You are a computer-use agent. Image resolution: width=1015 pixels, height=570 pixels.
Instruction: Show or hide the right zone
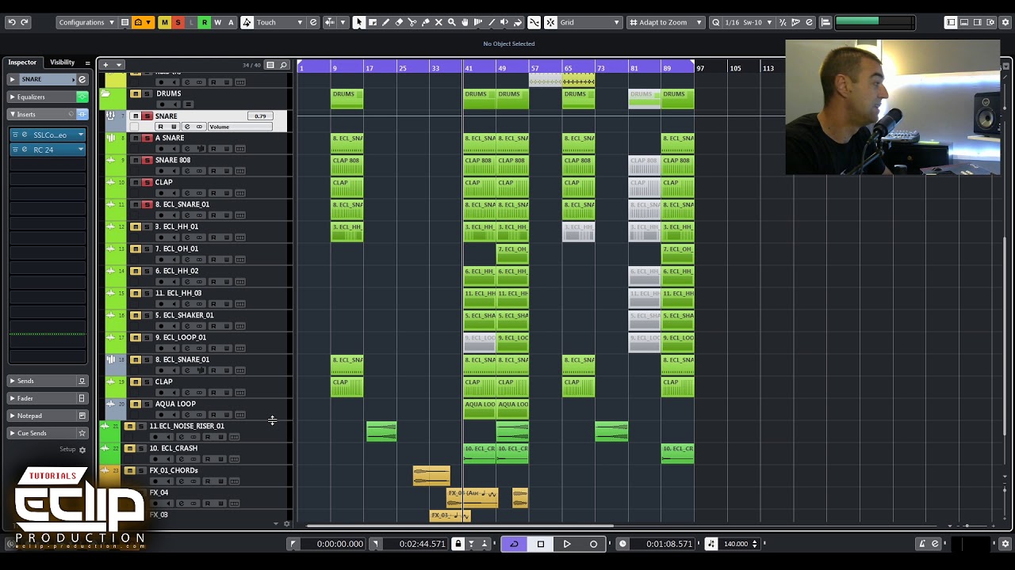click(x=978, y=22)
